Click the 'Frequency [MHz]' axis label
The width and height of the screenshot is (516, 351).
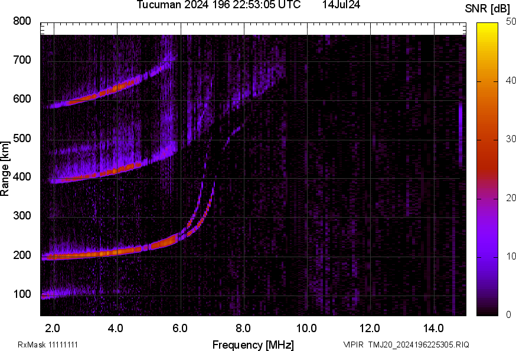pyautogui.click(x=253, y=345)
